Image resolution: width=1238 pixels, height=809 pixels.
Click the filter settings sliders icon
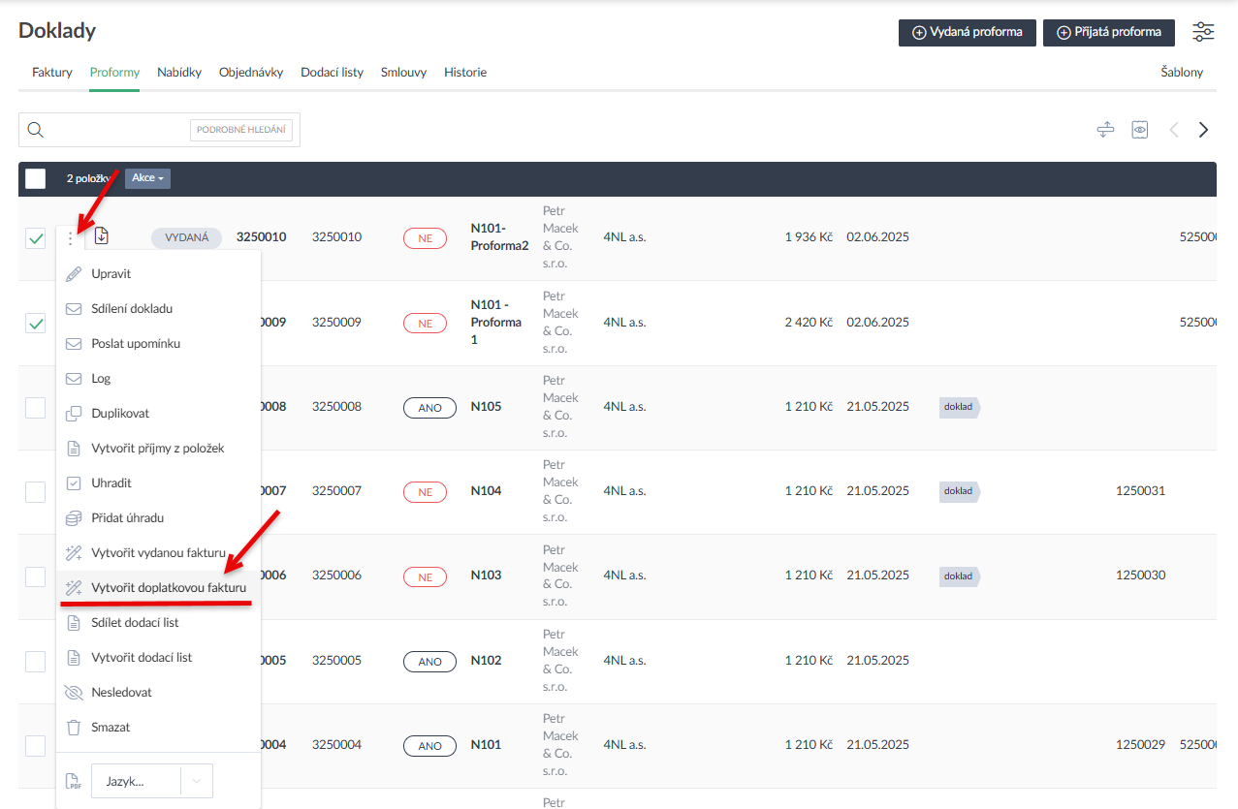pyautogui.click(x=1203, y=32)
